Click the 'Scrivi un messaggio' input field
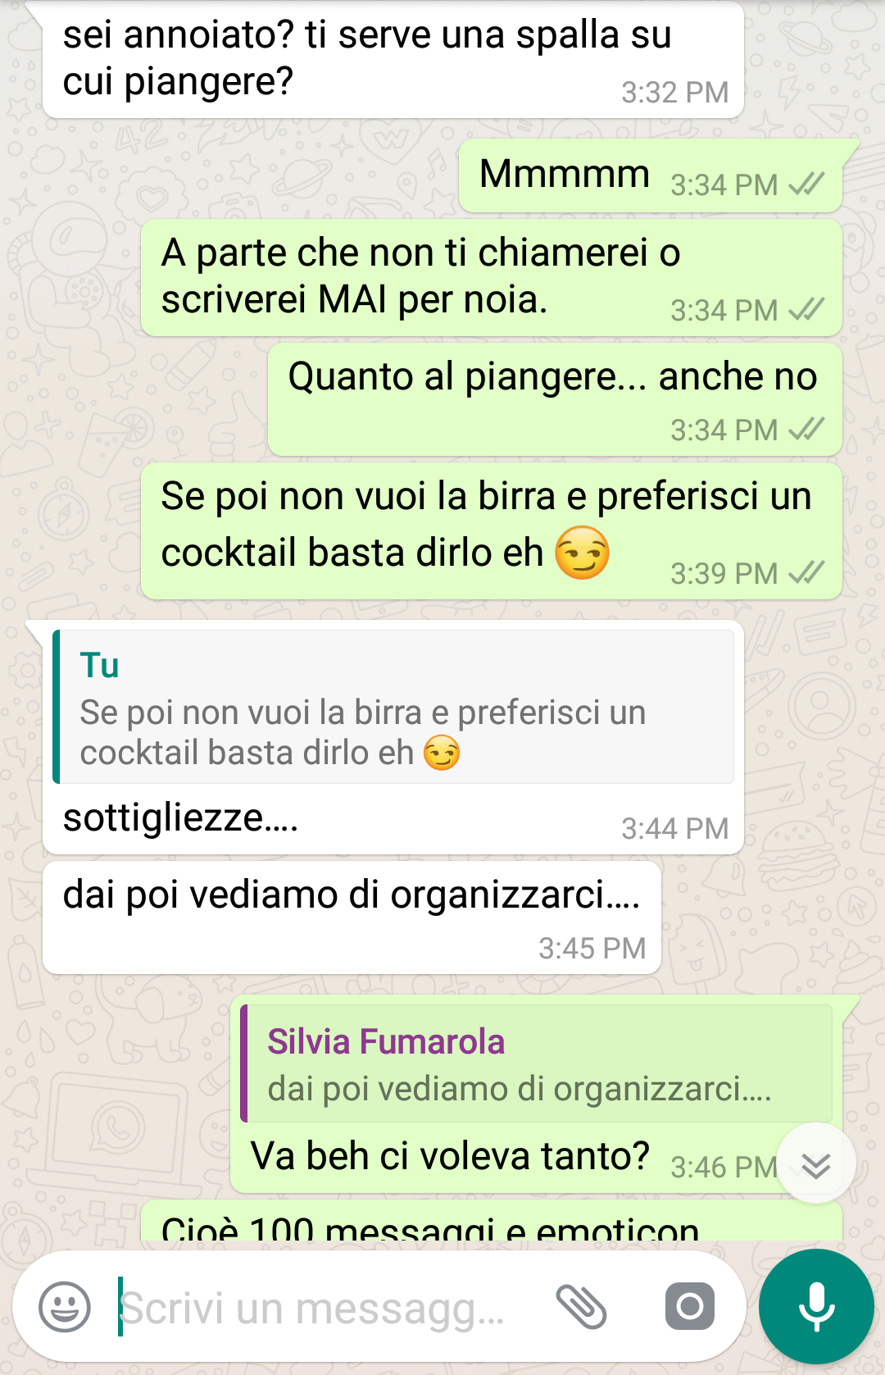Image resolution: width=885 pixels, height=1375 pixels. click(328, 1307)
